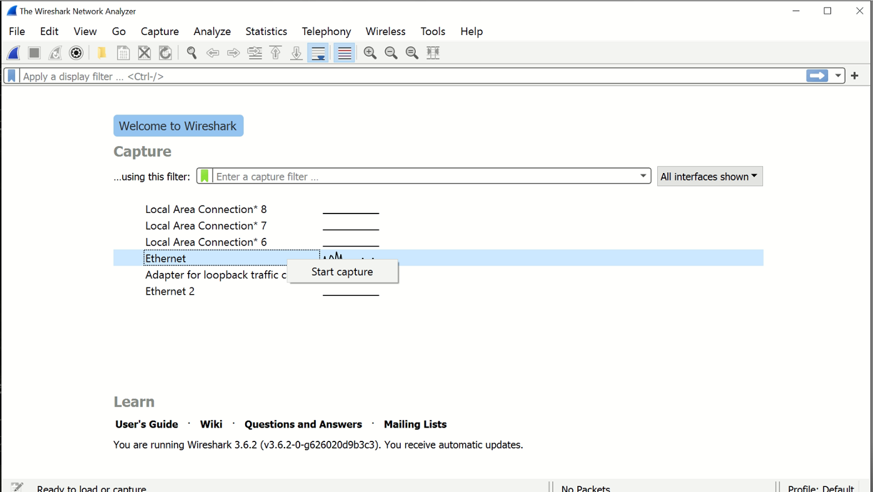The height and width of the screenshot is (492, 873).
Task: Select Local Area Connection* 8 interface
Action: tap(206, 209)
